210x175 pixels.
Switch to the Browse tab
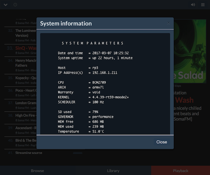37,171
